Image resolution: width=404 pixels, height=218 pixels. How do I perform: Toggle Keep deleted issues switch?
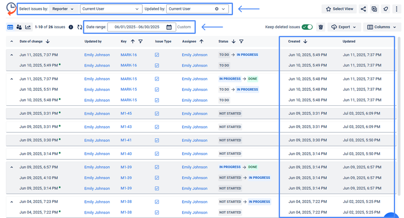click(307, 27)
